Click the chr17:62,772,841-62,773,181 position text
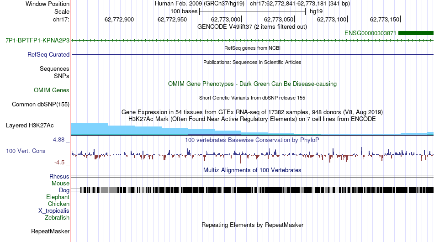The width and height of the screenshot is (434, 242). coord(300,4)
